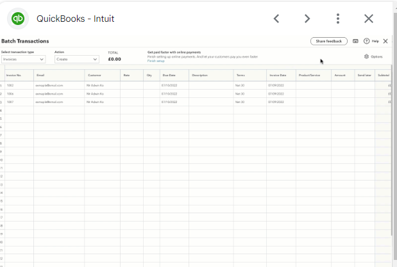Select the email cell for invoice 1085
The image size is (397, 267).
point(58,85)
